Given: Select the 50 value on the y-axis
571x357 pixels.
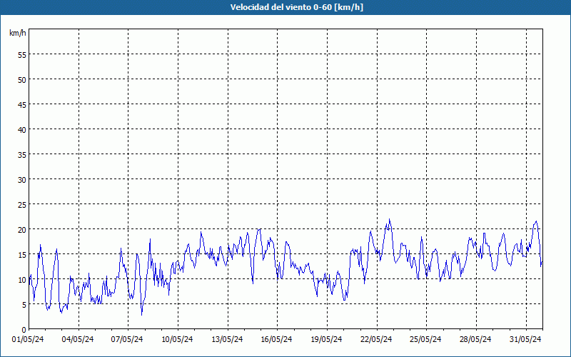Looking at the screenshot, I should point(22,80).
